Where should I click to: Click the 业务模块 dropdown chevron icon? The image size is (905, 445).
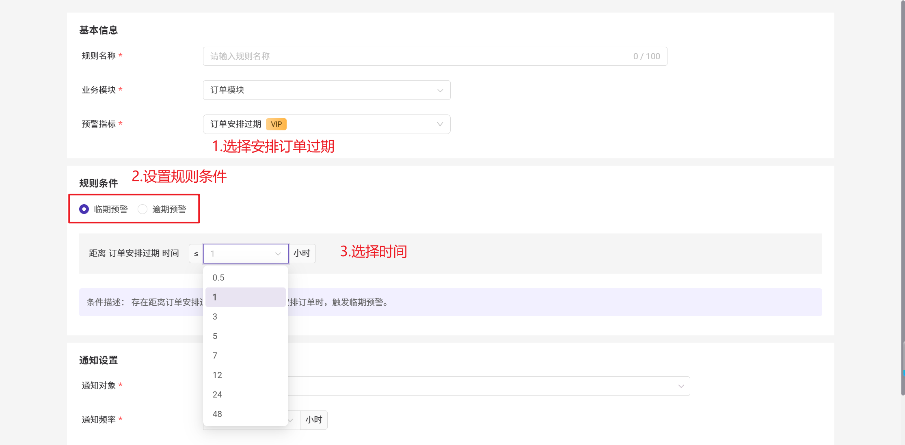tap(440, 90)
